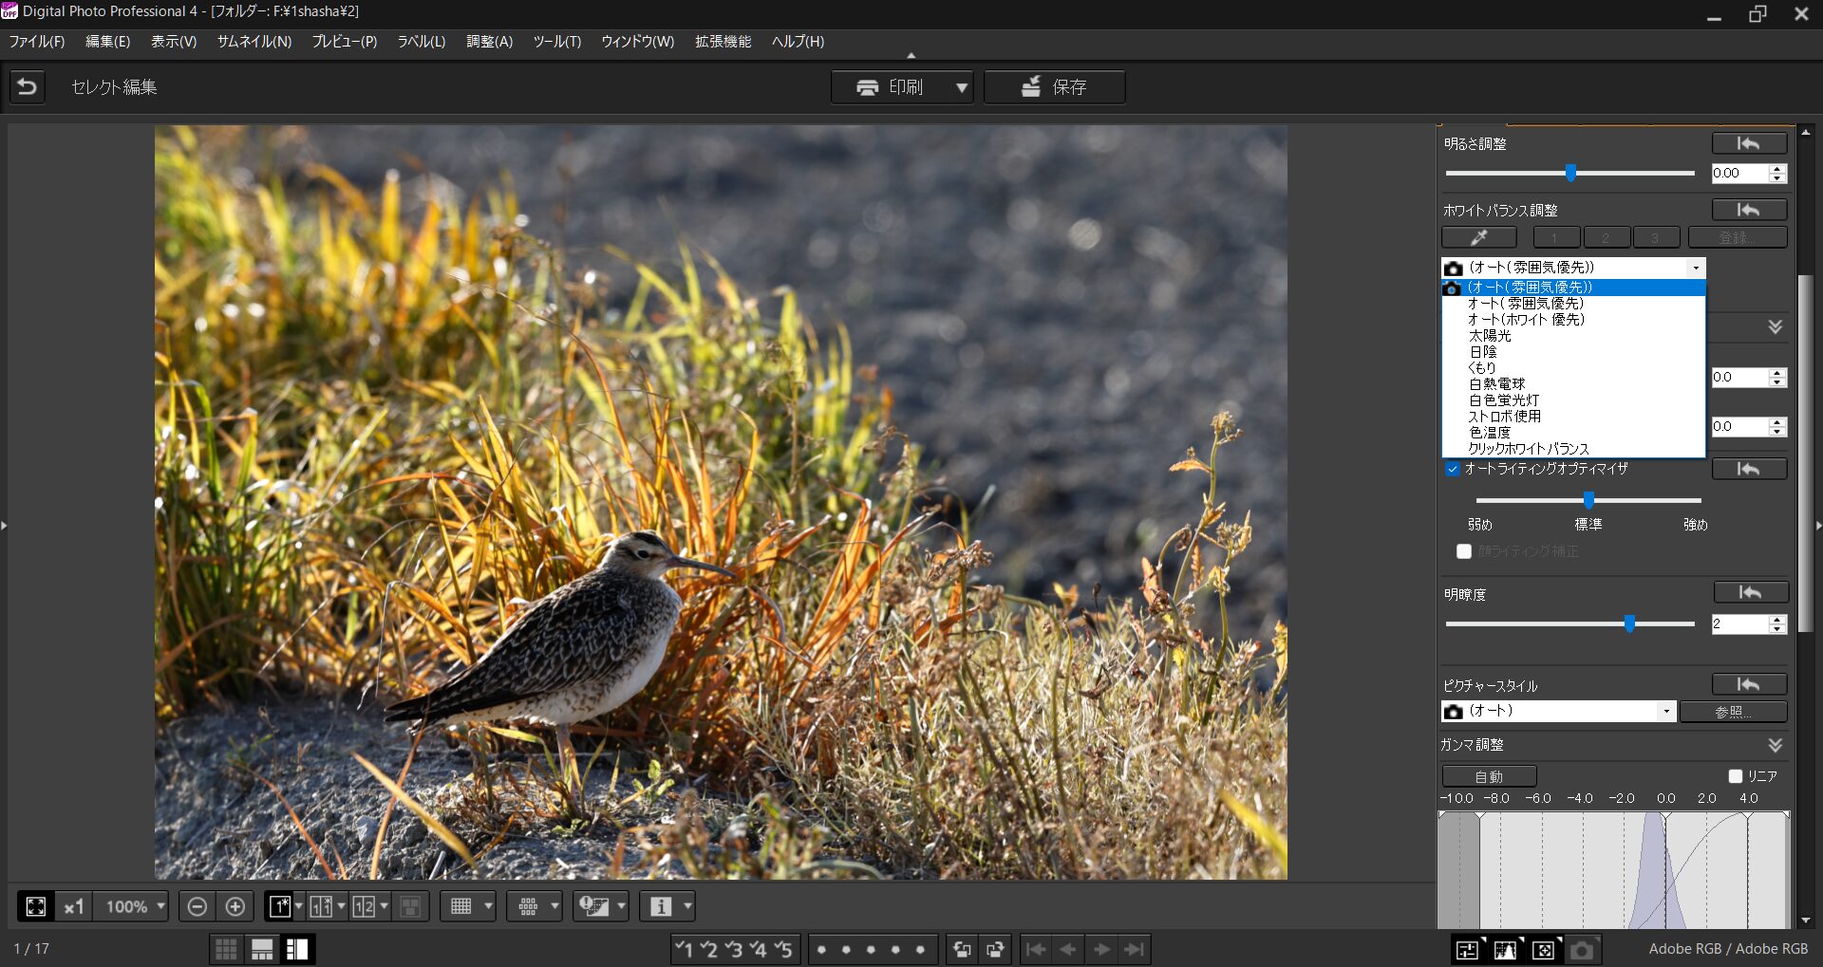Enable the リニア checkbox
Viewport: 1823px width, 967px height.
[x=1736, y=776]
